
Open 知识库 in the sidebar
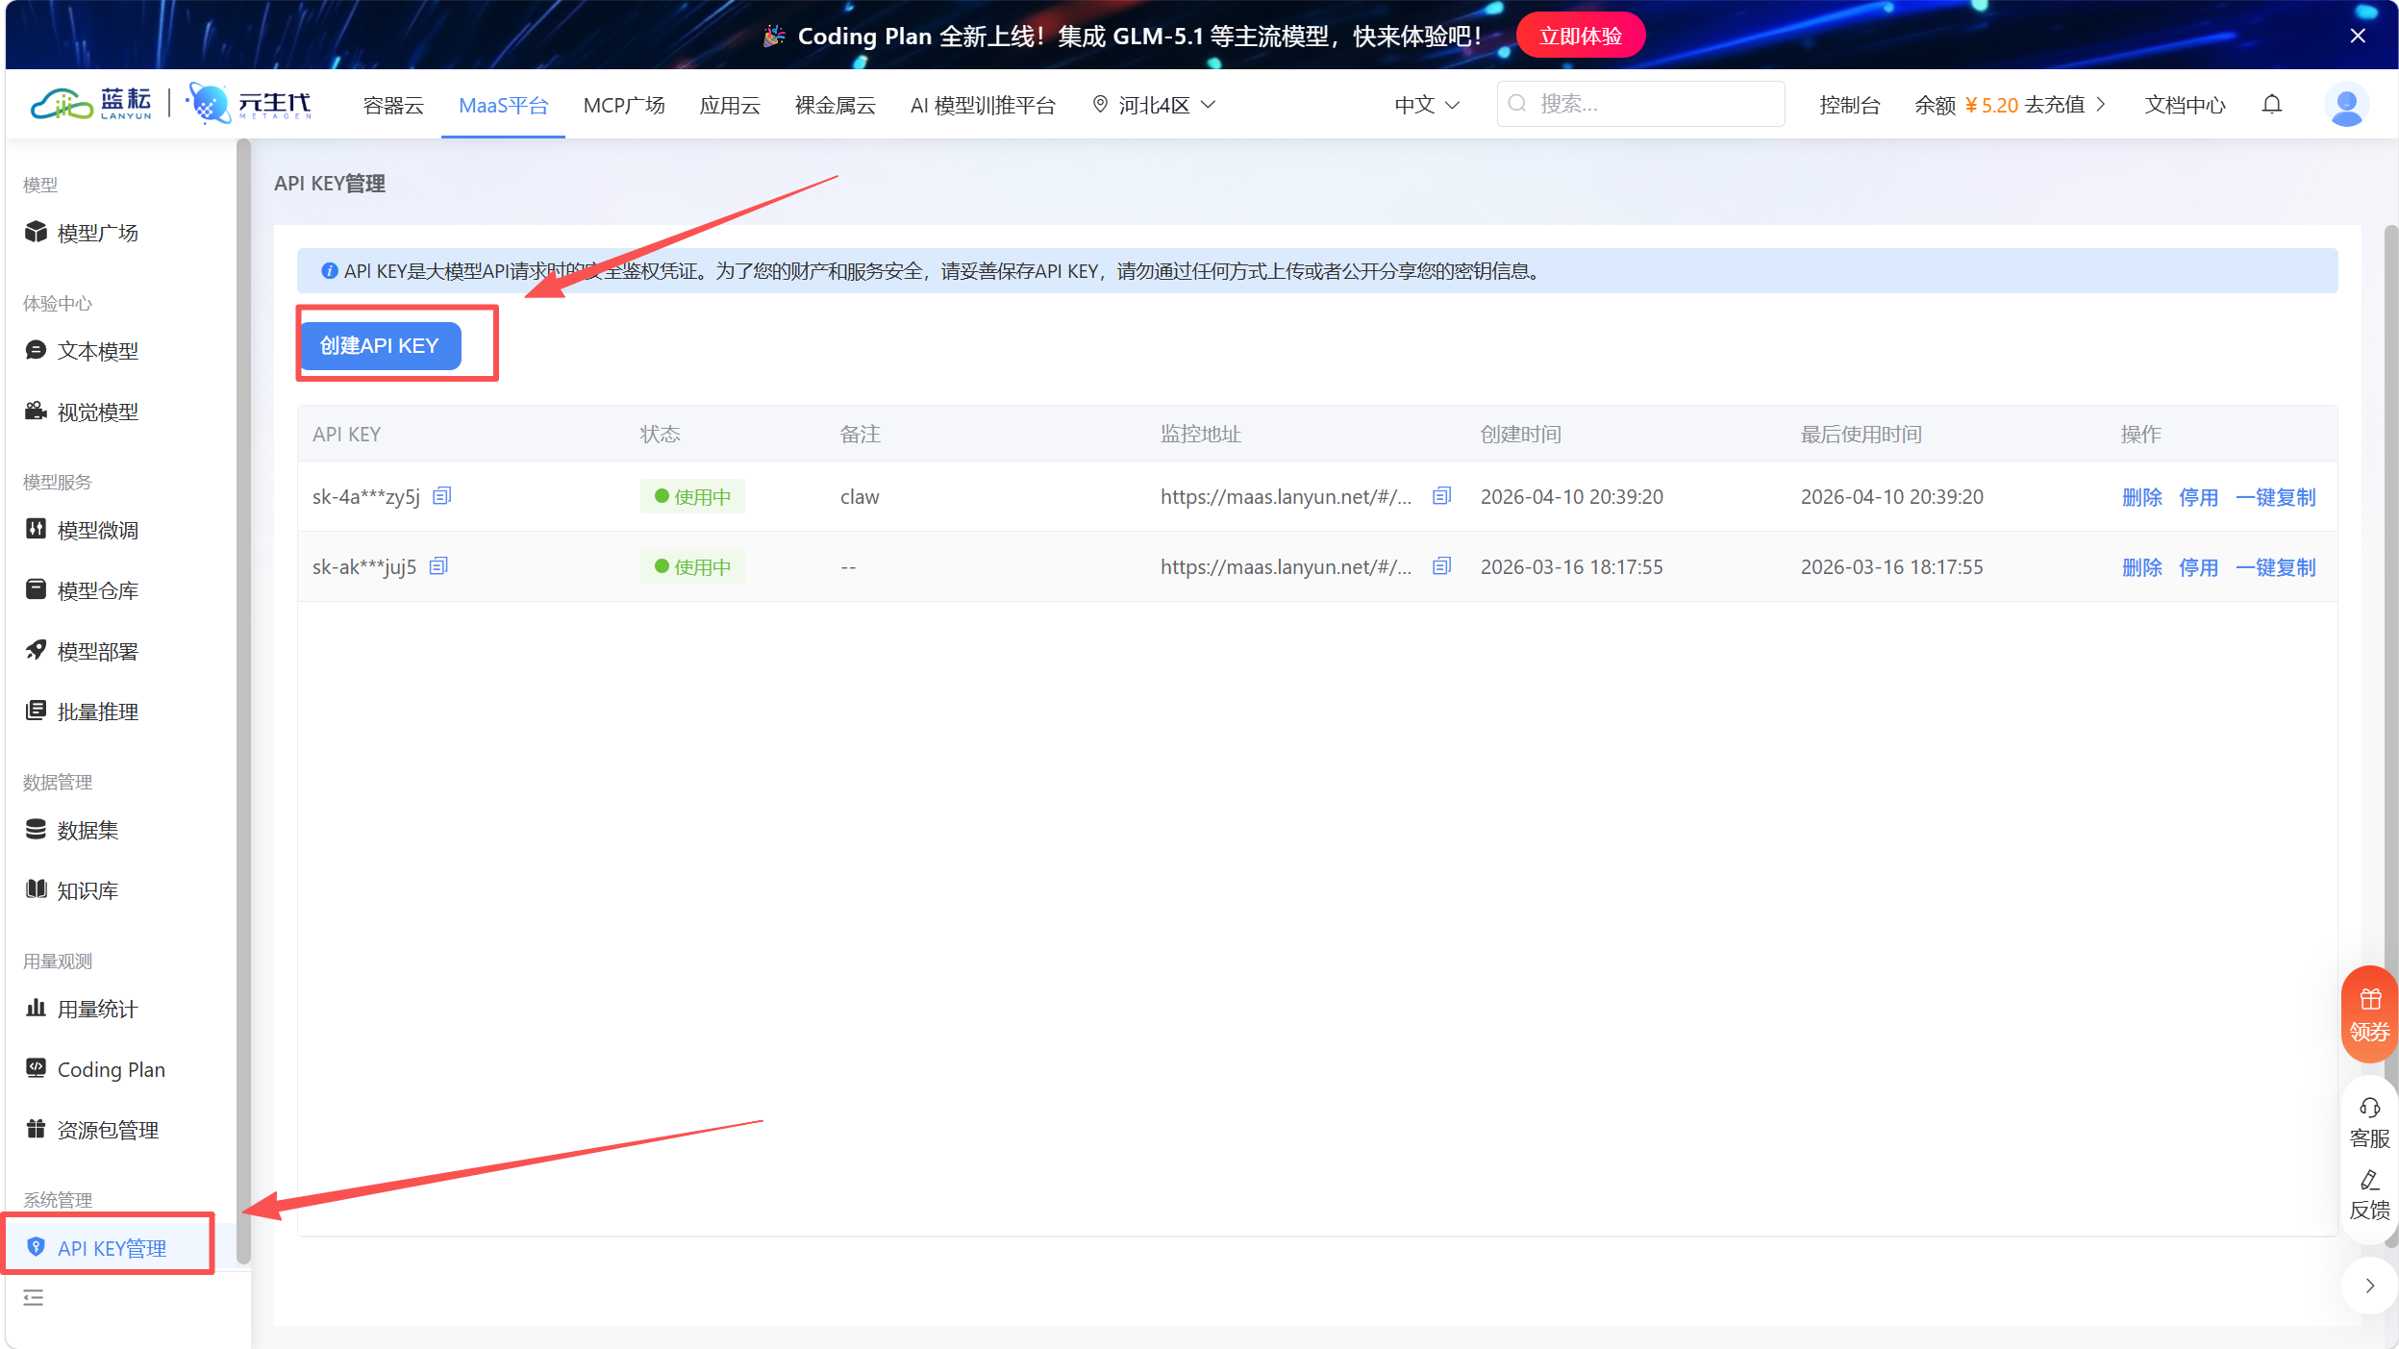click(72, 890)
